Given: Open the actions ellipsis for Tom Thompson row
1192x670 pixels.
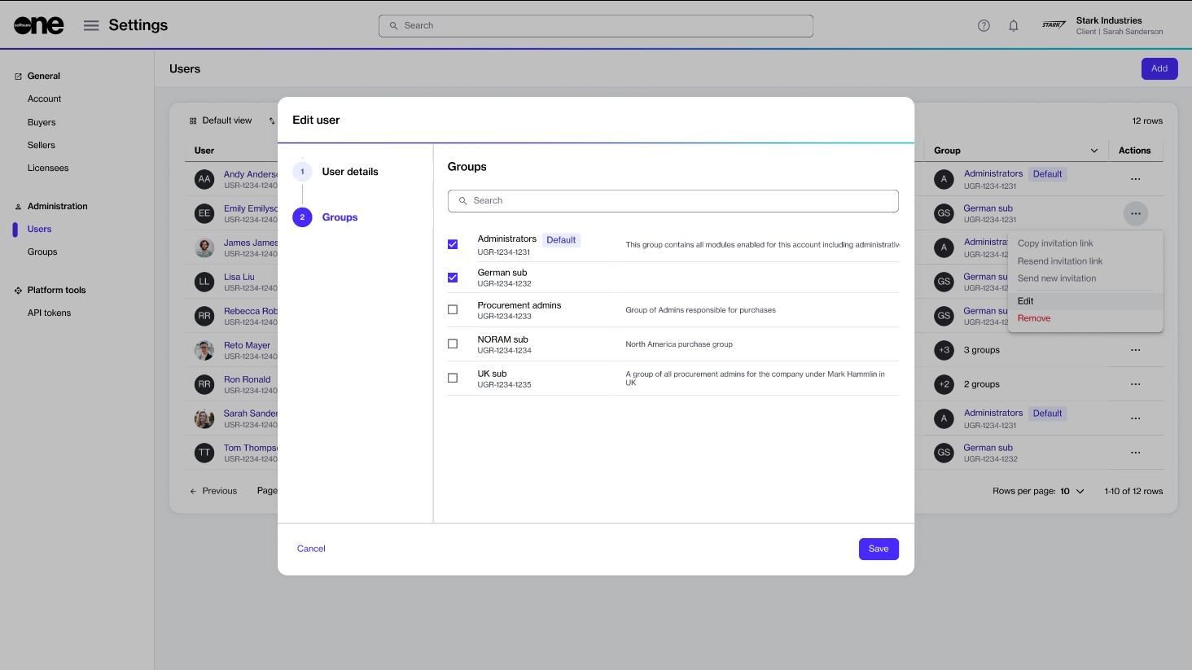Looking at the screenshot, I should [1135, 453].
